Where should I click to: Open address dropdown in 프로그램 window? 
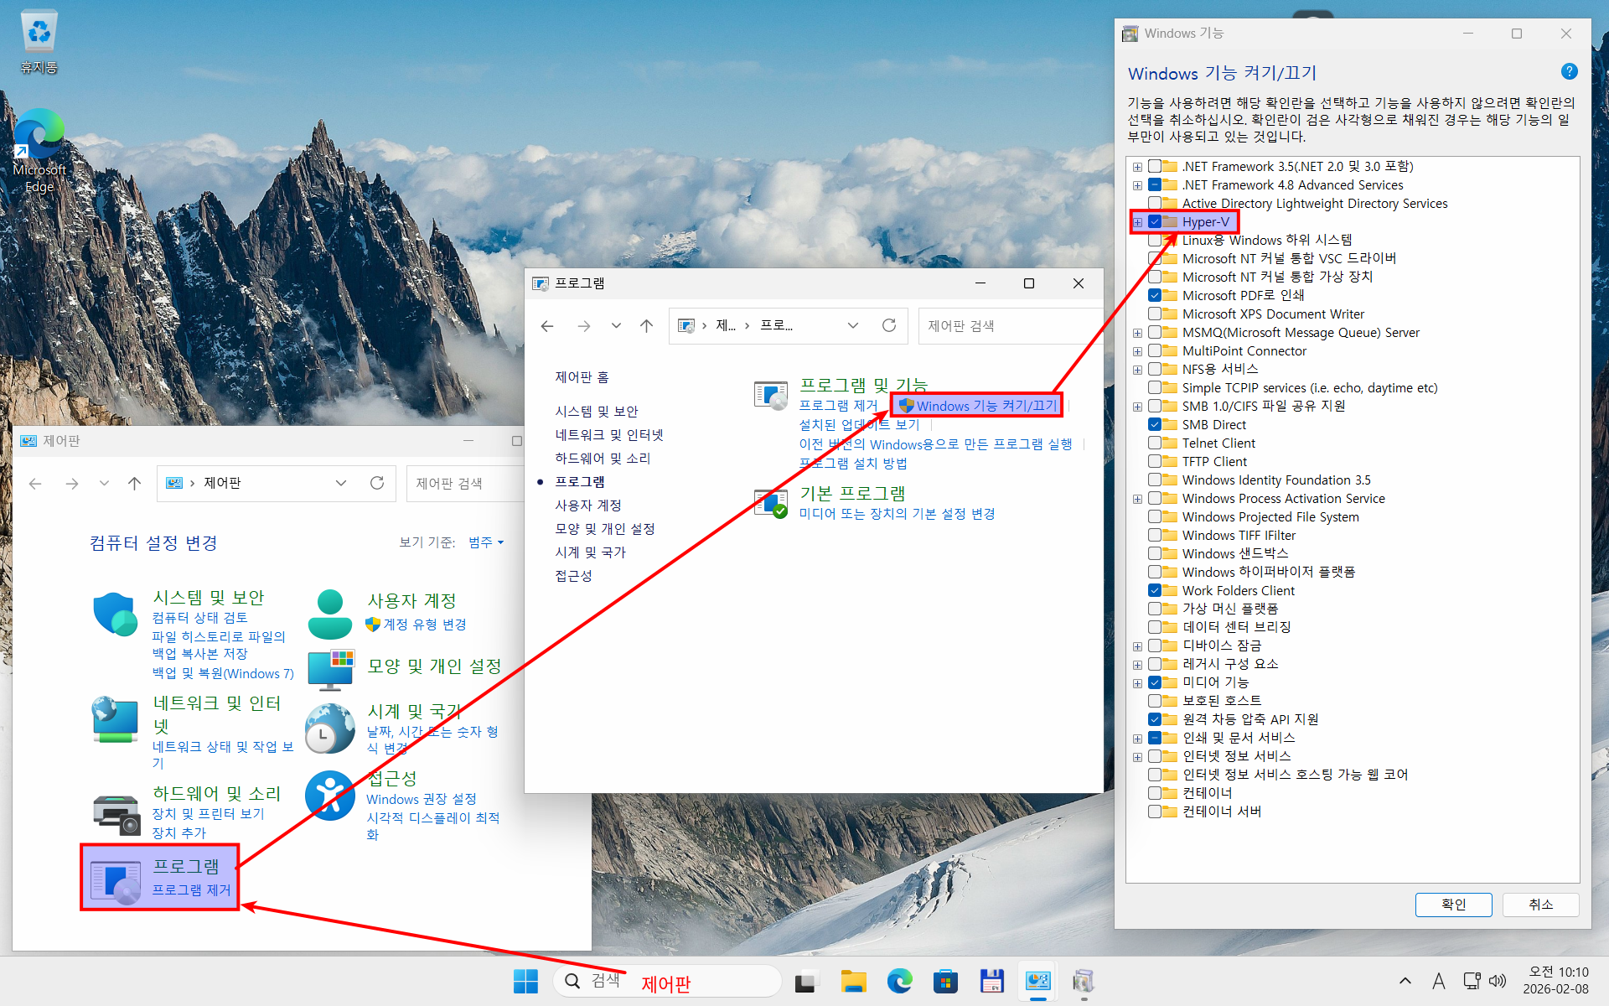853,325
